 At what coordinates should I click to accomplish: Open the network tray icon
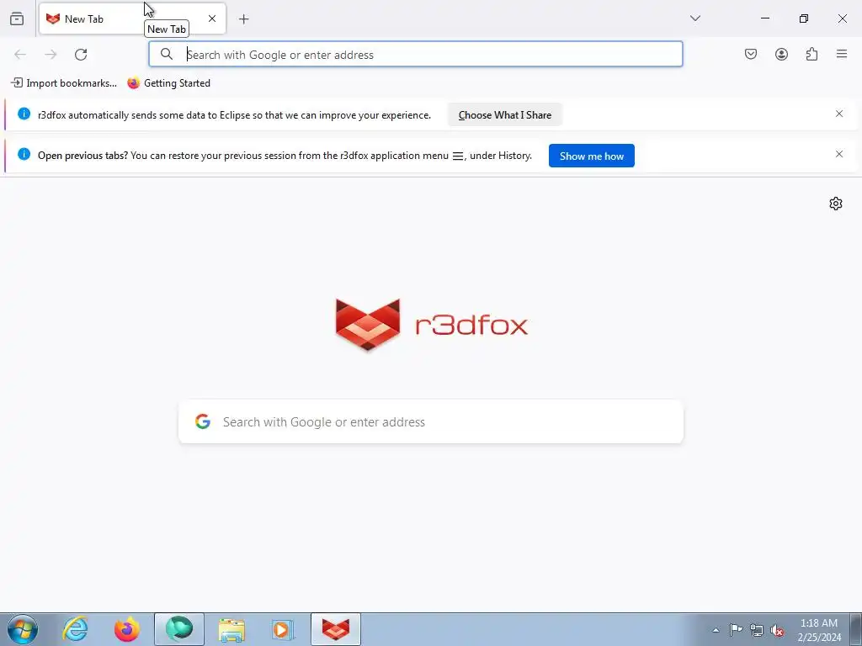pos(757,630)
